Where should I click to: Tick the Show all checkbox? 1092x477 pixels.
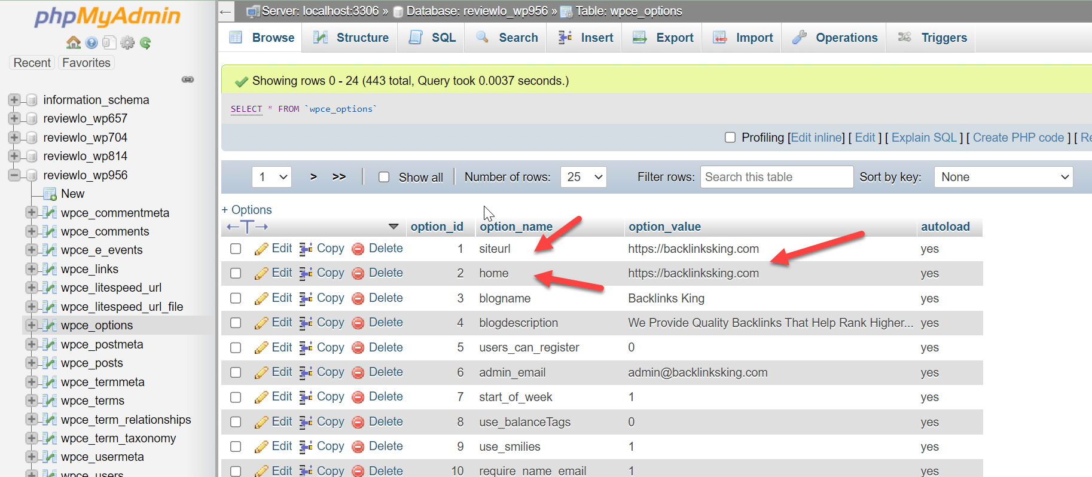tap(384, 177)
